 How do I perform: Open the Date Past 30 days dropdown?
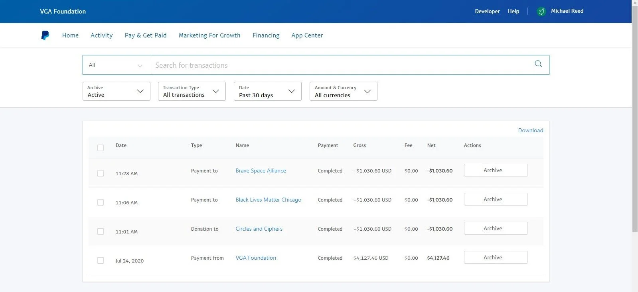268,91
